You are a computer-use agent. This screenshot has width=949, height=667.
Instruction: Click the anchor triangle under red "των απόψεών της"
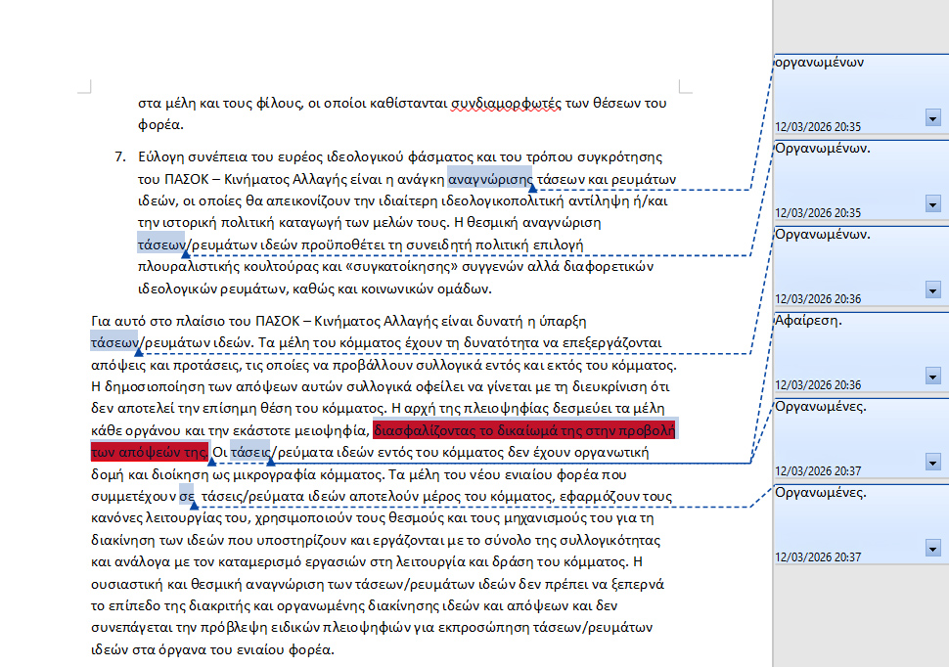pyautogui.click(x=212, y=461)
